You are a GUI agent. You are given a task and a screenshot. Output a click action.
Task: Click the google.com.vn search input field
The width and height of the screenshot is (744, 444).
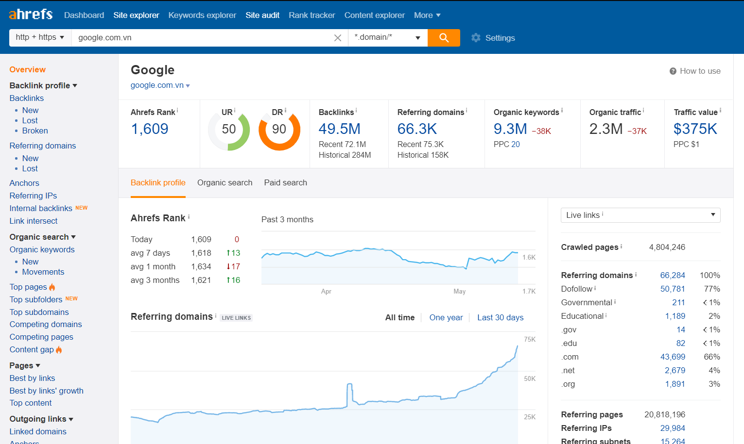tap(199, 38)
